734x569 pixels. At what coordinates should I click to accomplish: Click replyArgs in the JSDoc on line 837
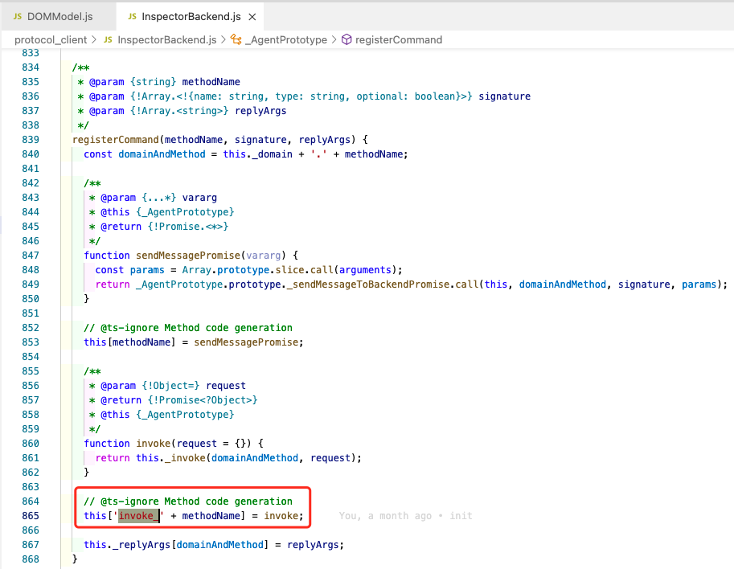[x=260, y=110]
